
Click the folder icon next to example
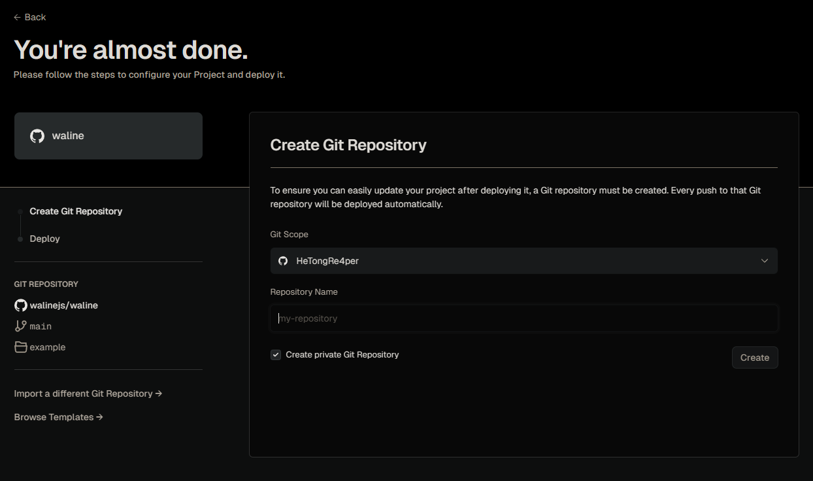[21, 347]
